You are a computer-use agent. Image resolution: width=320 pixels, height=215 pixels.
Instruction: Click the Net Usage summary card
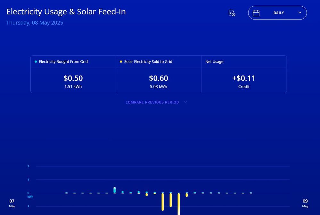point(244,74)
